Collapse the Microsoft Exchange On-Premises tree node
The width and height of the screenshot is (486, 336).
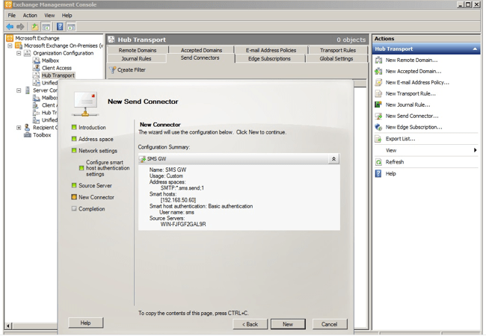click(10, 46)
